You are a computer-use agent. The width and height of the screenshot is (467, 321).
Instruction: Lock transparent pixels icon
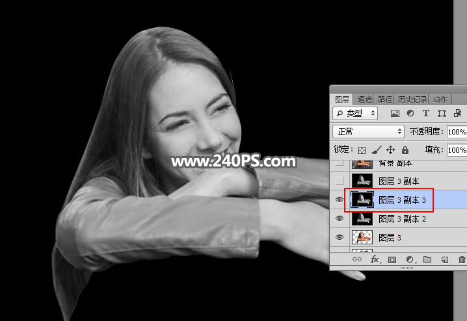[x=362, y=150]
